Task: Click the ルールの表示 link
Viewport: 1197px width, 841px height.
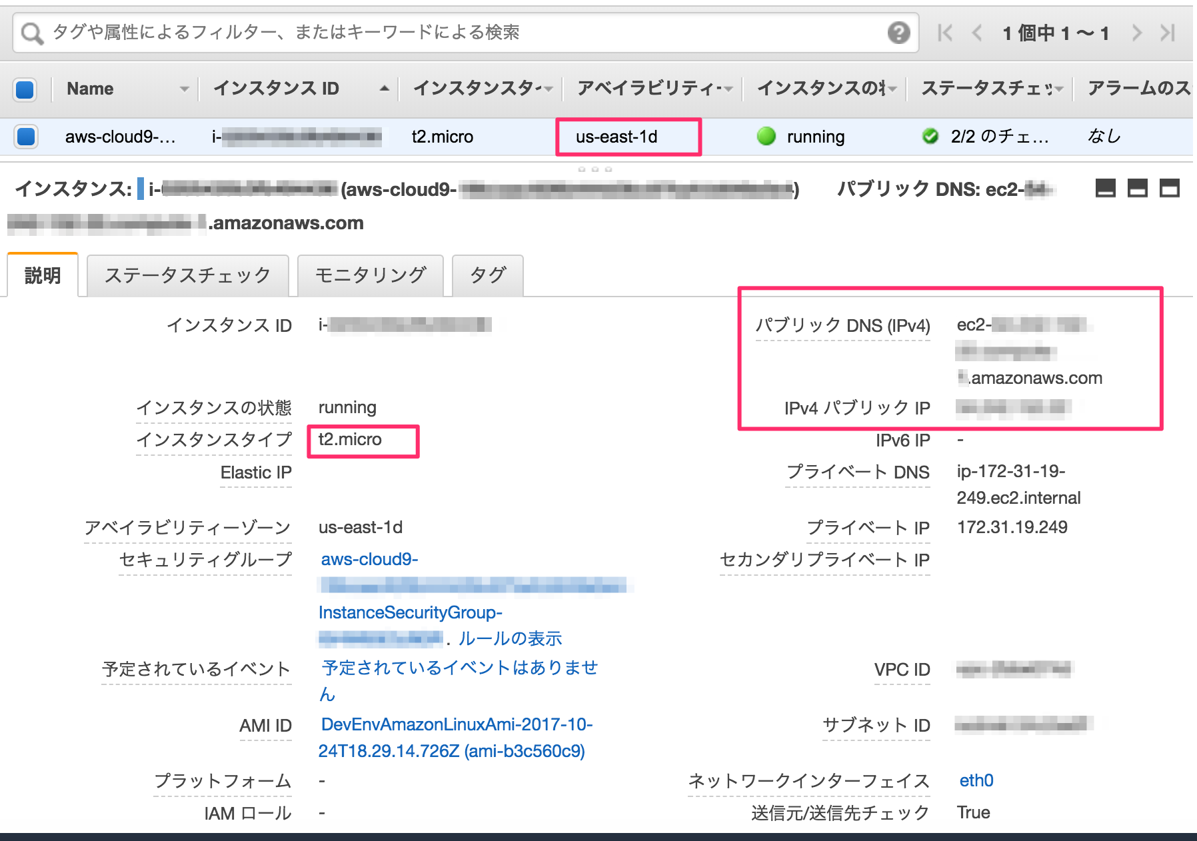Action: click(x=510, y=638)
